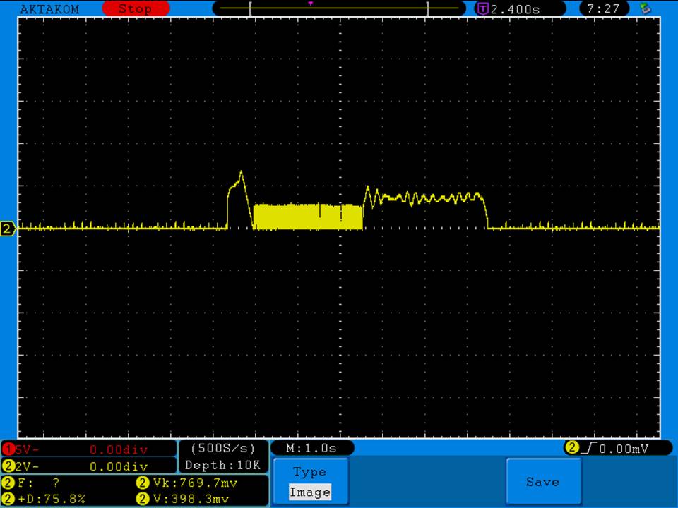Click the purple trigger T position icon
Screen dimensions: 678x508
click(x=483, y=9)
